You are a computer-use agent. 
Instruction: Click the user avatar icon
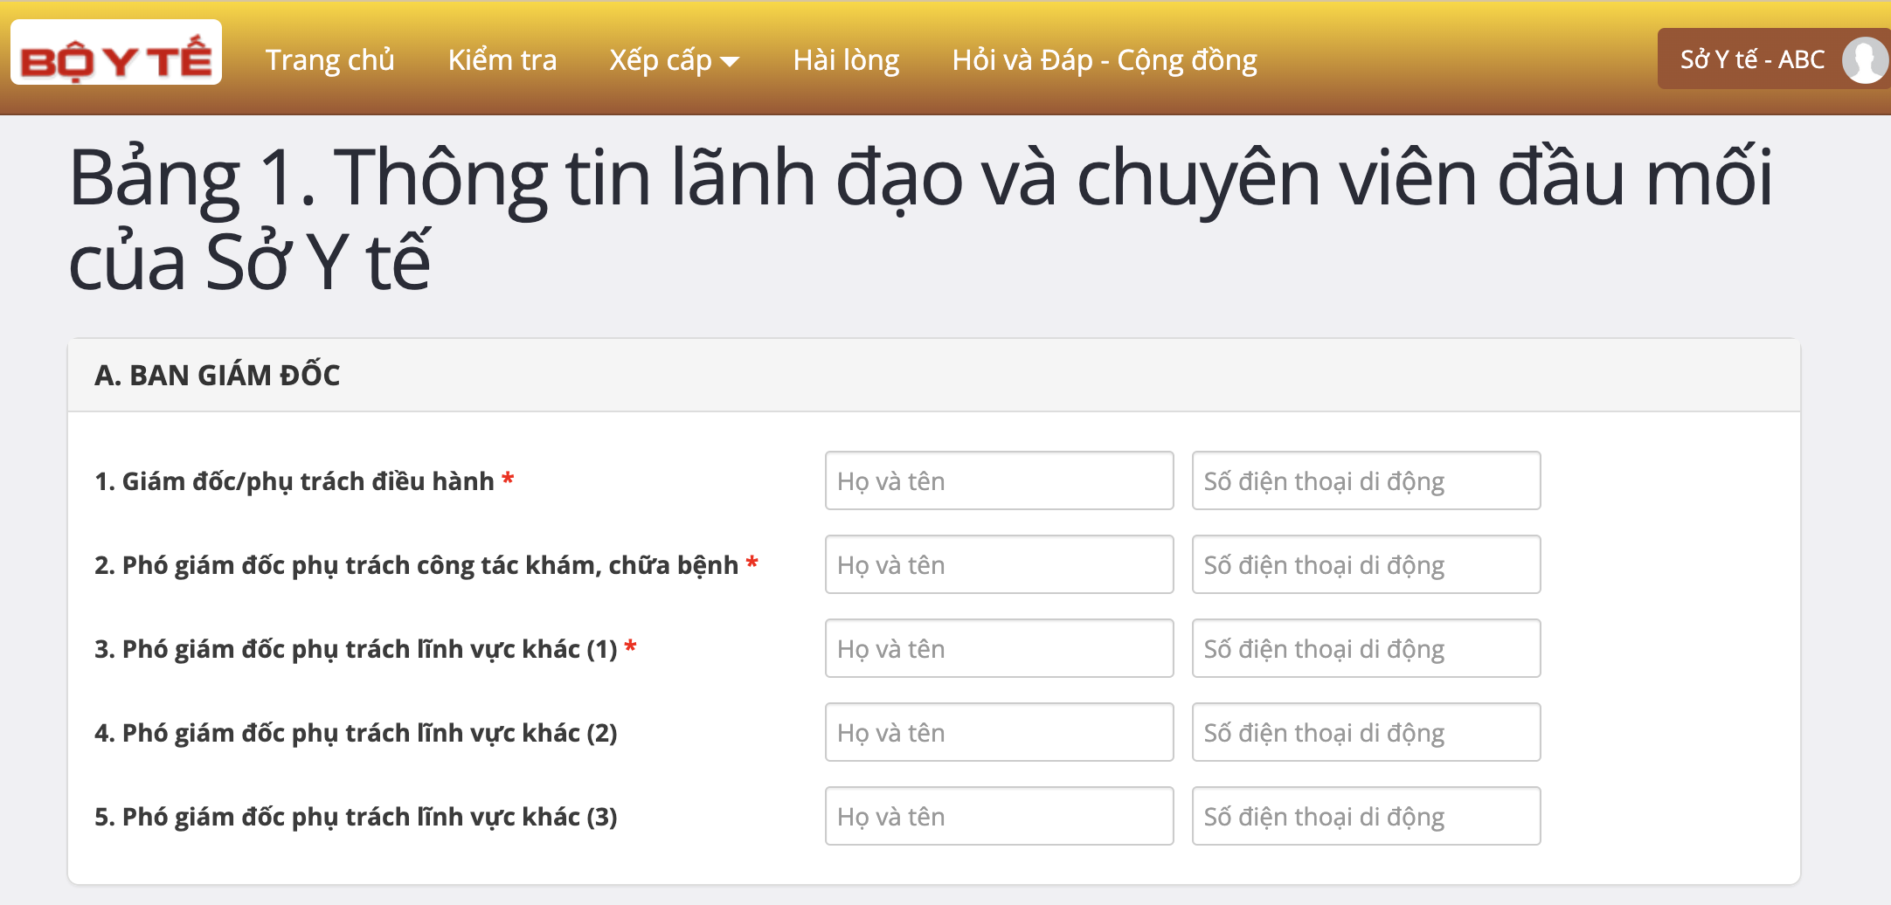point(1864,59)
